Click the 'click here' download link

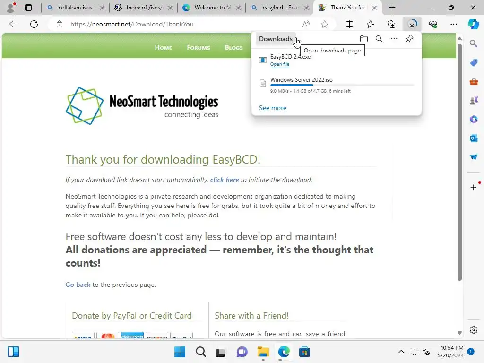225,180
